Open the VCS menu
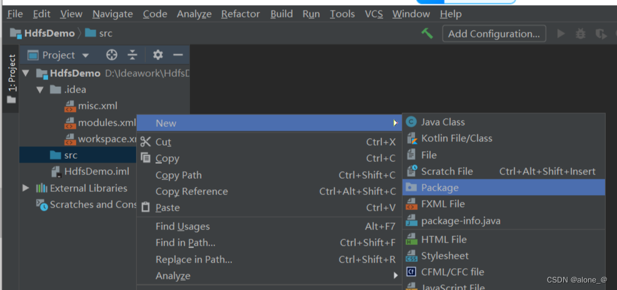The image size is (617, 290). (373, 14)
